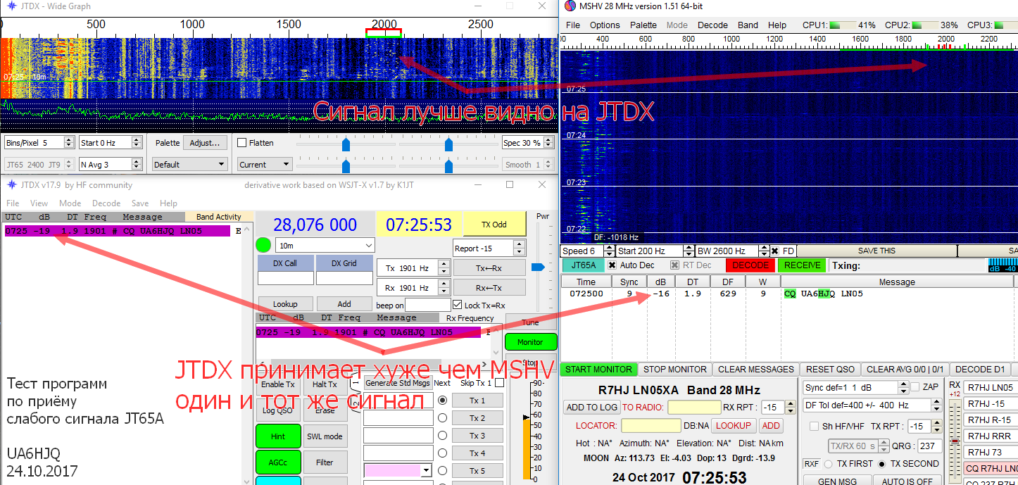Click the START MONITOR button
1018x485 pixels.
pyautogui.click(x=599, y=370)
